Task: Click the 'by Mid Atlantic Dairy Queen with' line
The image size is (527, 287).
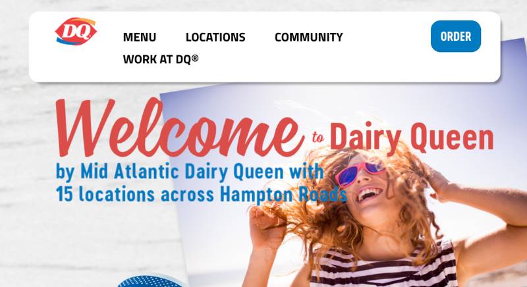Action: click(190, 172)
